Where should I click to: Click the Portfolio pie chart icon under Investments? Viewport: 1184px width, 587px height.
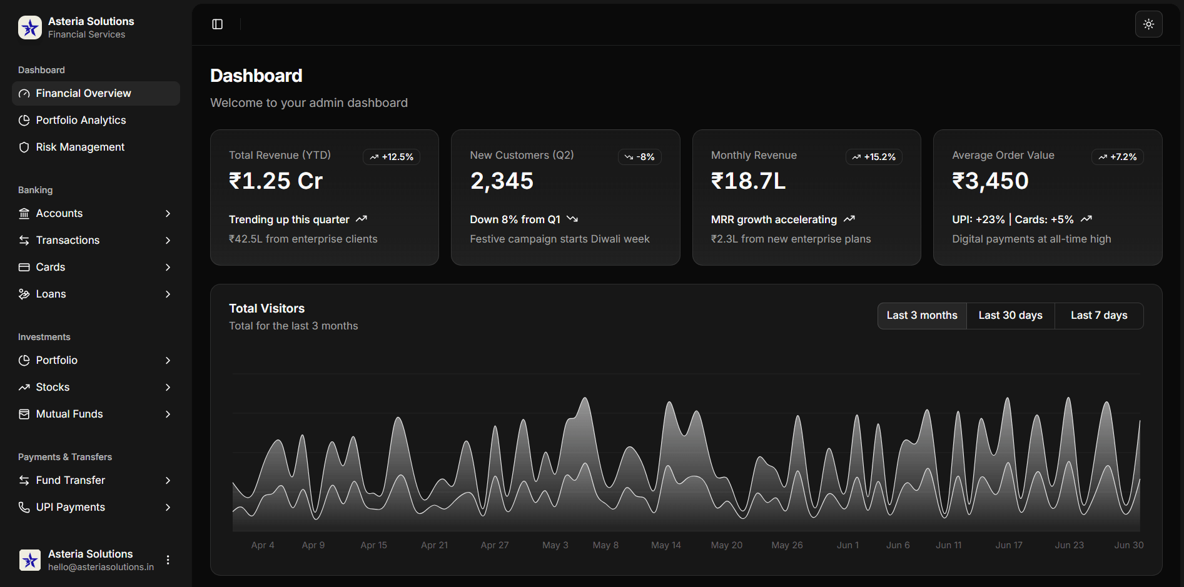click(x=24, y=361)
